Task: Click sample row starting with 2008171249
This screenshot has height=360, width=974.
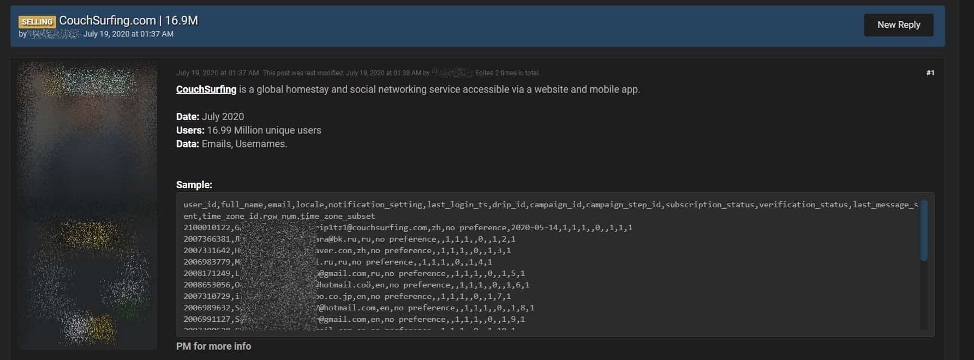Action: pos(354,273)
